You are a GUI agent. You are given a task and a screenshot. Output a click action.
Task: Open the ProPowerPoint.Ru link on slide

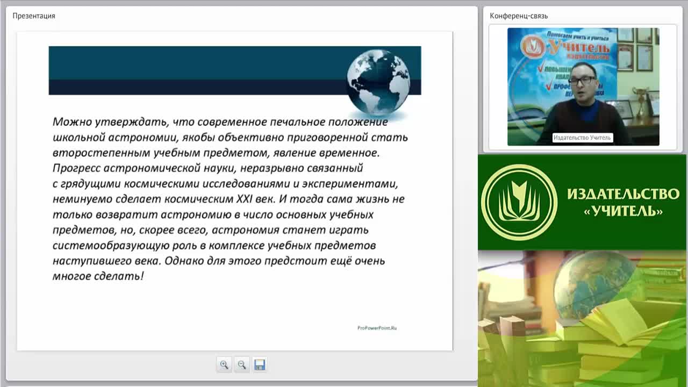point(377,328)
